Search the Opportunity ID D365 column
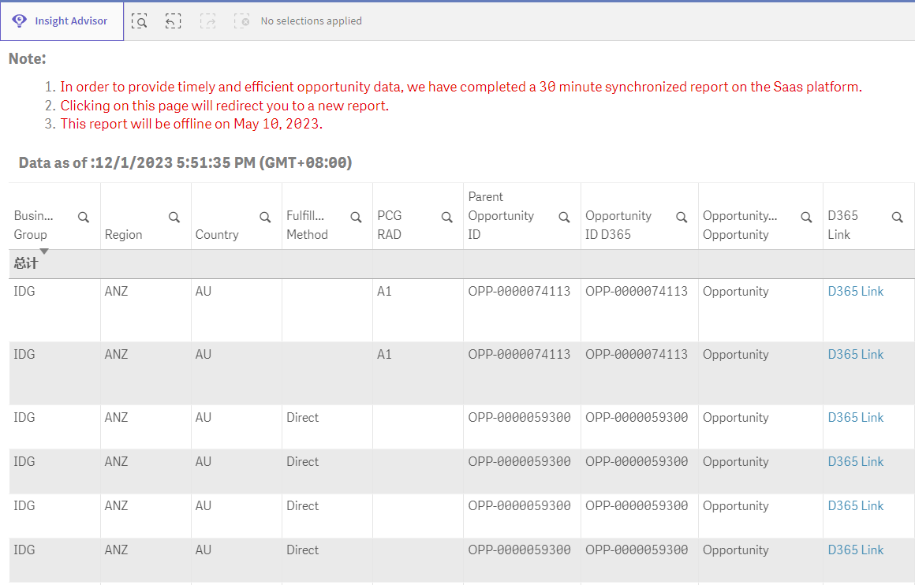Viewport: 915px width, 585px height. click(682, 218)
